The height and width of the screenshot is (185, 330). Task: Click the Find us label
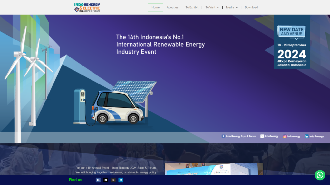pyautogui.click(x=75, y=180)
